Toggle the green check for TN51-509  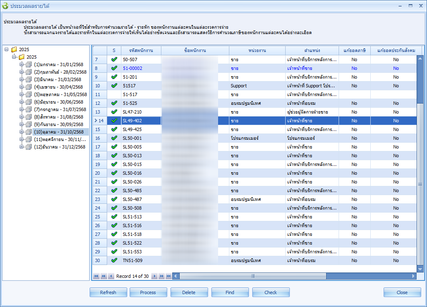click(x=114, y=260)
